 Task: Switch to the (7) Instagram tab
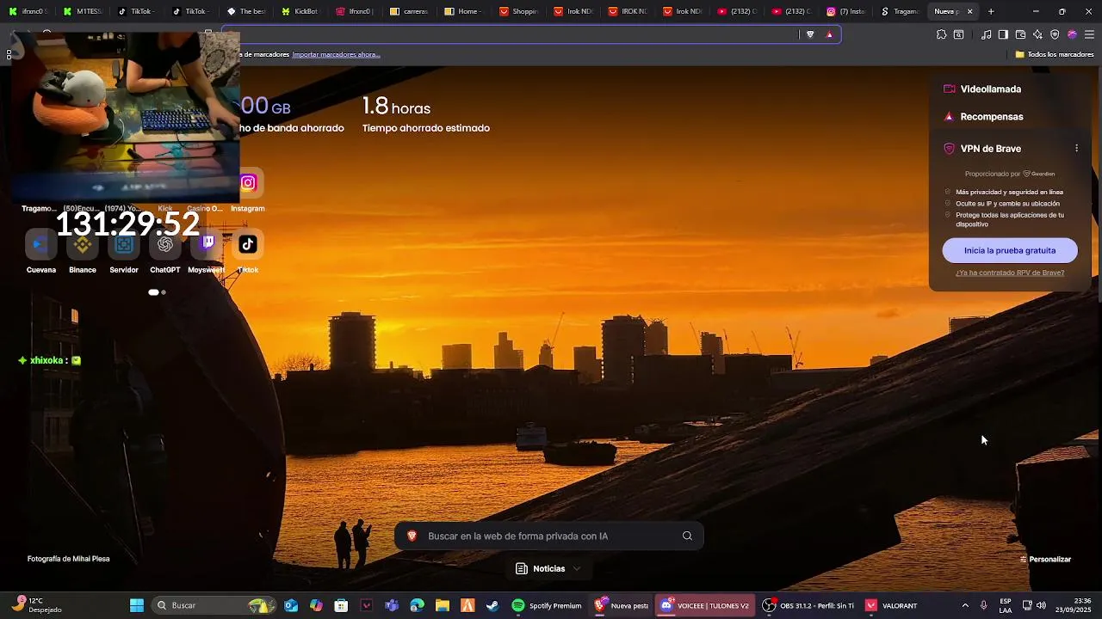pos(845,11)
